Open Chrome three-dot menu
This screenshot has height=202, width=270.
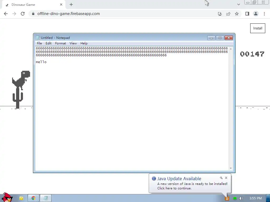click(x=264, y=14)
